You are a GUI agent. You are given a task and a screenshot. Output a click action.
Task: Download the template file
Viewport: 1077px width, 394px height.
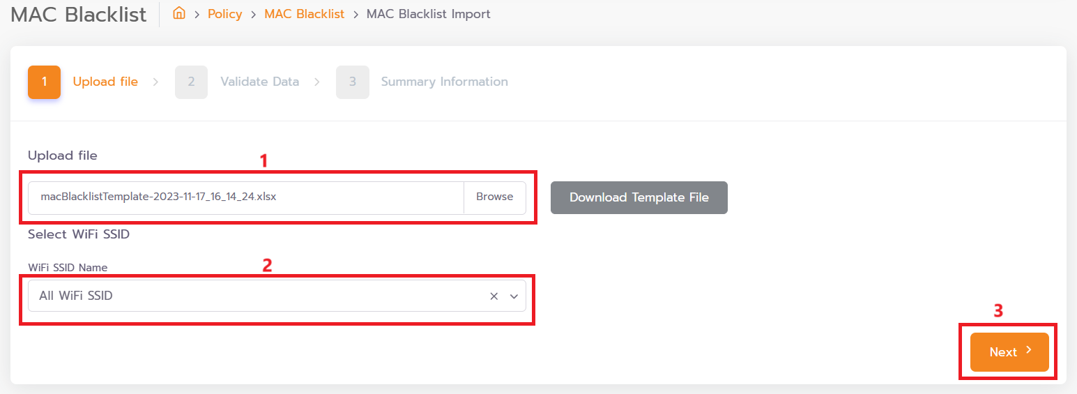639,197
